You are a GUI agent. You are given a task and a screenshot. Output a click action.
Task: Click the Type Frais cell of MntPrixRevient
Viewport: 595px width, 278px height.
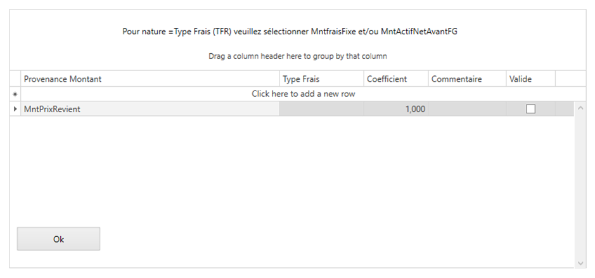(322, 109)
